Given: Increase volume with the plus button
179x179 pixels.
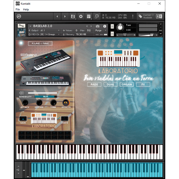Looking at the screenshot, I should click(156, 35).
